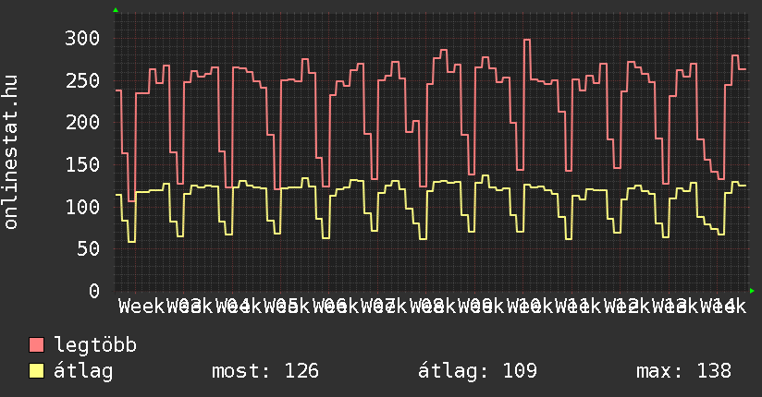Click the 250 y-axis tick label
The image size is (762, 397).
click(81, 80)
